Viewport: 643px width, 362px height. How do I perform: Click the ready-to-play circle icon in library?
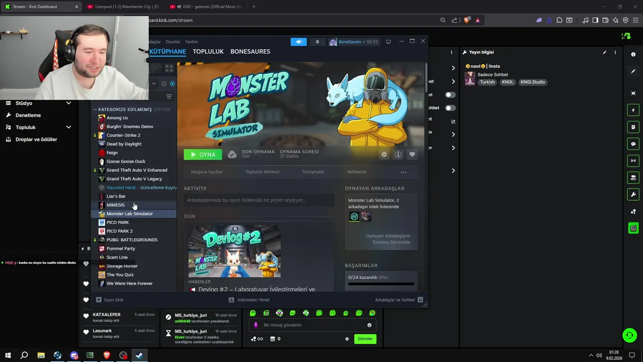(x=172, y=84)
